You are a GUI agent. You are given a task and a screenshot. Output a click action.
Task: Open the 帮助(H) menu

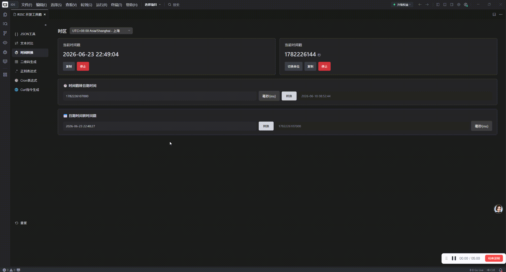[x=132, y=5]
